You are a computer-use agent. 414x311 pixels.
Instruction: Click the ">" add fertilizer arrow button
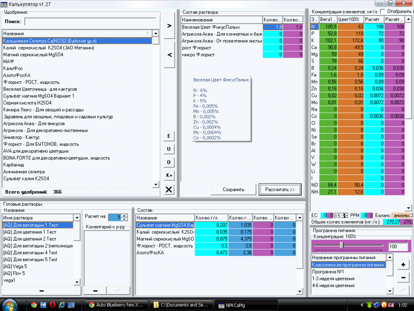pos(169,26)
